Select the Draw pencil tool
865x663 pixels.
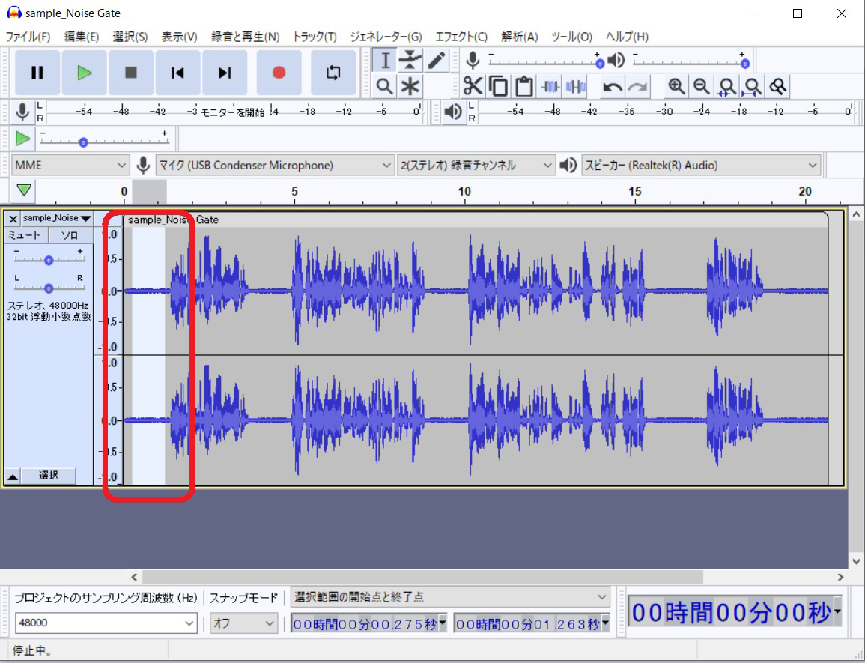point(436,61)
